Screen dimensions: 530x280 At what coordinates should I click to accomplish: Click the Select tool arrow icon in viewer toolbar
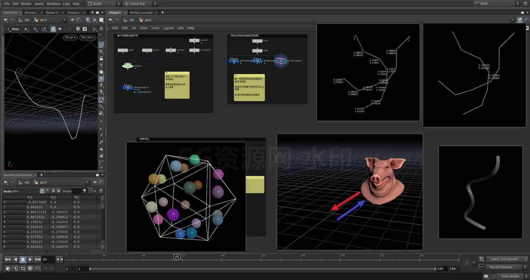tap(26, 29)
